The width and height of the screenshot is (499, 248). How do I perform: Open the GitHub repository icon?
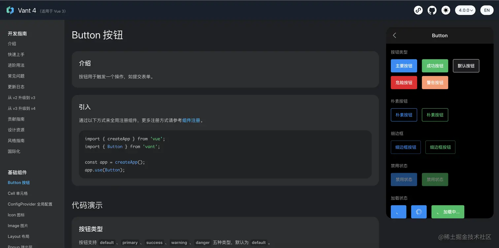(x=432, y=10)
